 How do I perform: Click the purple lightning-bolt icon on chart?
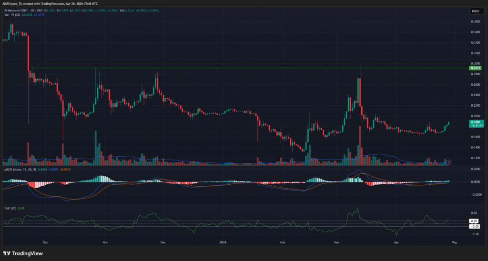coord(448,162)
